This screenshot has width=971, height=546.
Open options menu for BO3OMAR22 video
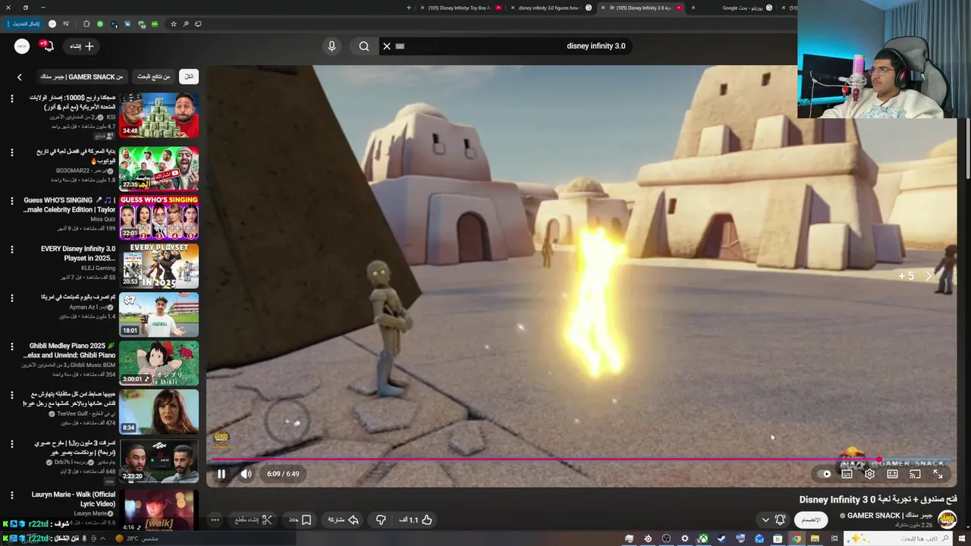tap(11, 152)
